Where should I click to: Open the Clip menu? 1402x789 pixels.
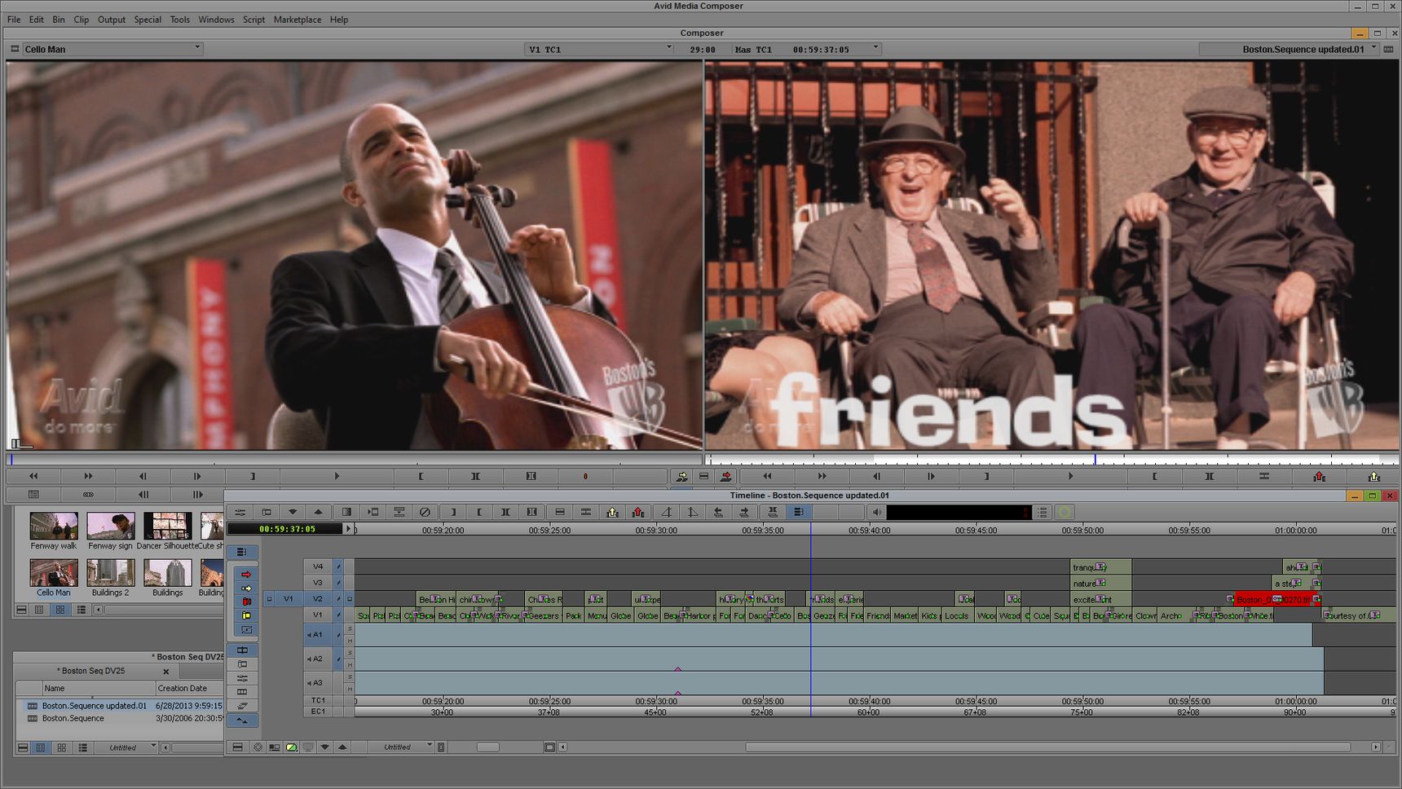82,20
